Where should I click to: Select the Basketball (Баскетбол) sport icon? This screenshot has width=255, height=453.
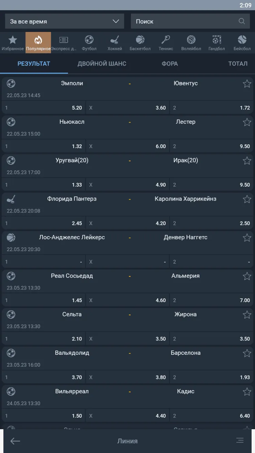pos(140,43)
